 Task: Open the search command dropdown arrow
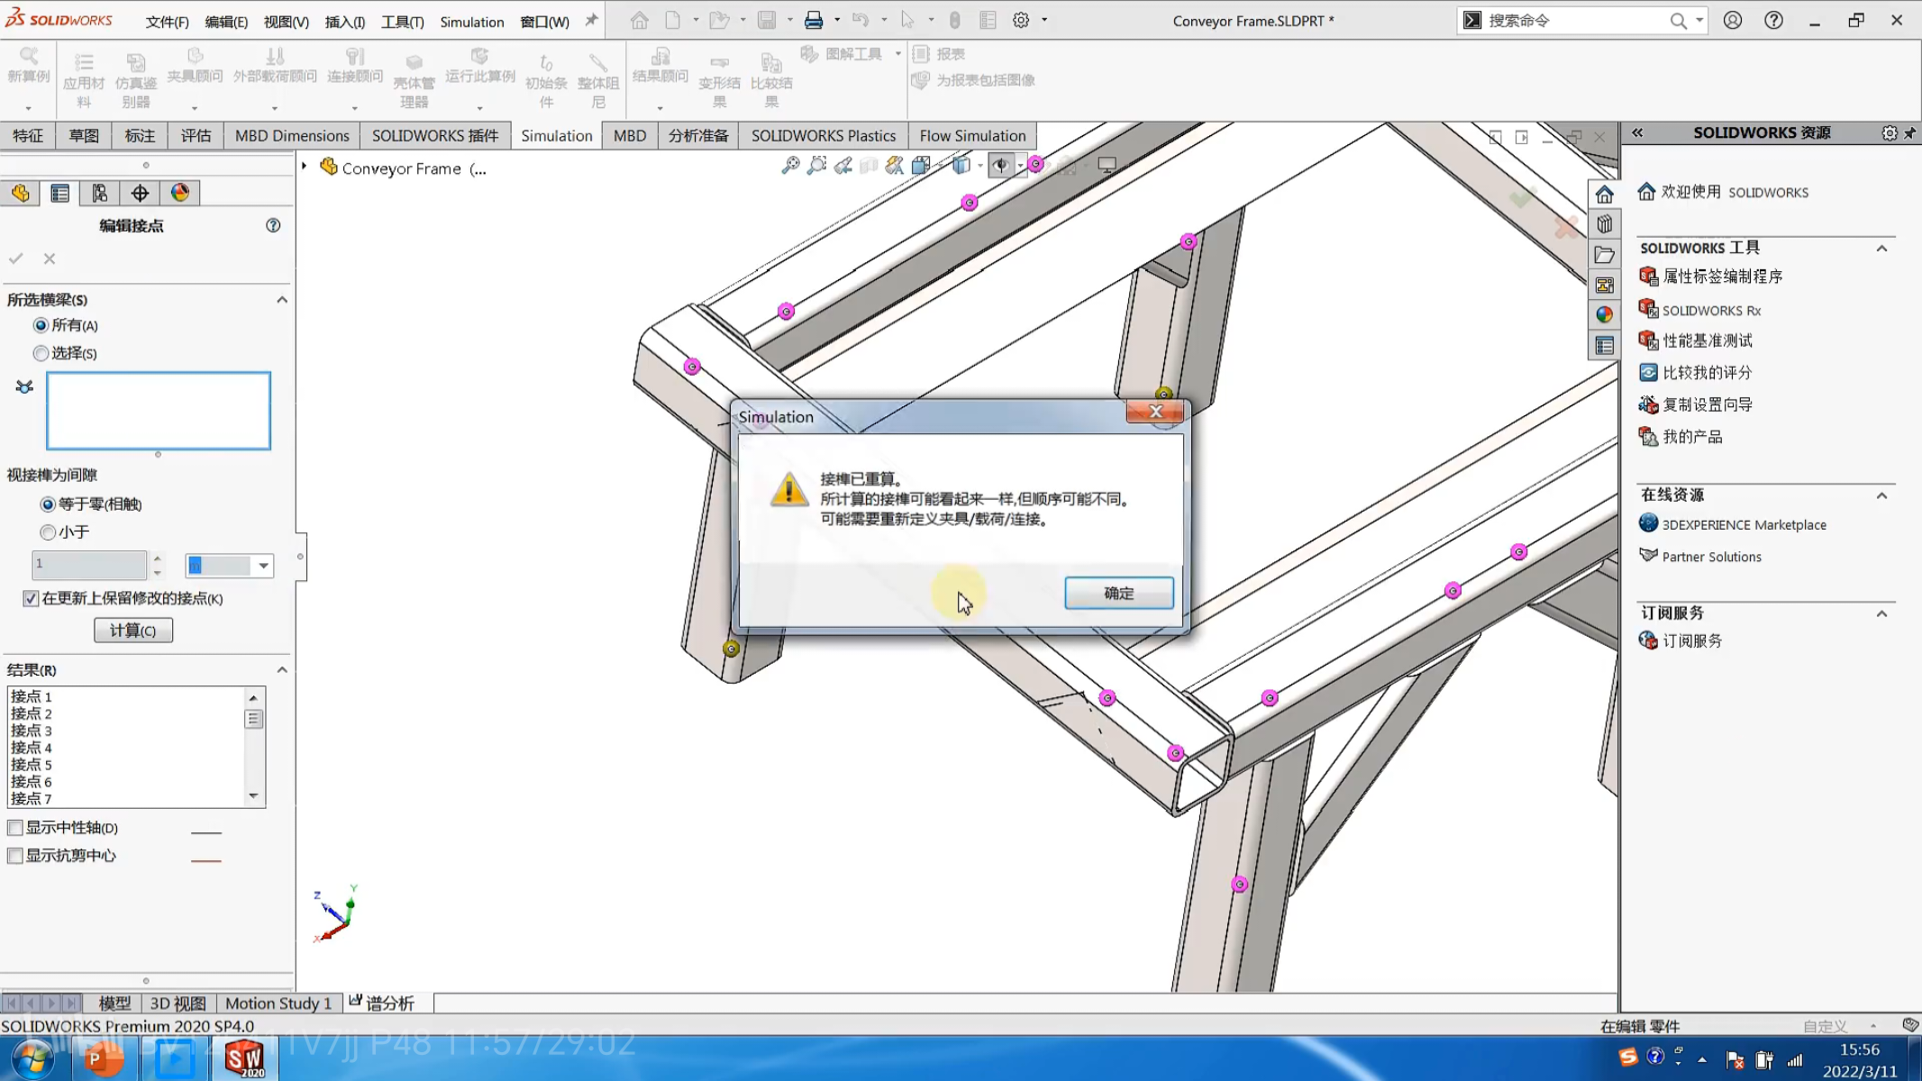point(1699,20)
